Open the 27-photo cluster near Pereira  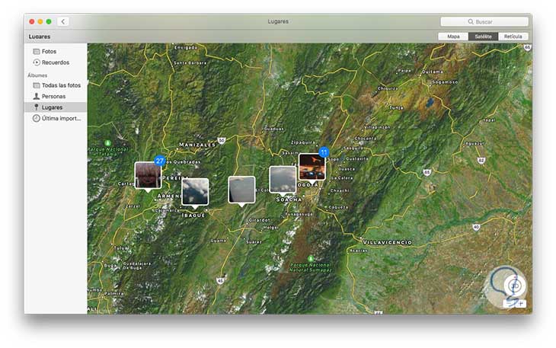pos(149,175)
